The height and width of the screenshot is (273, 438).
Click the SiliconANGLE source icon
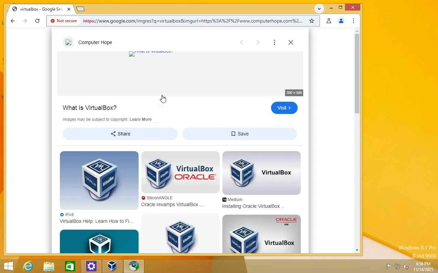[x=143, y=198]
